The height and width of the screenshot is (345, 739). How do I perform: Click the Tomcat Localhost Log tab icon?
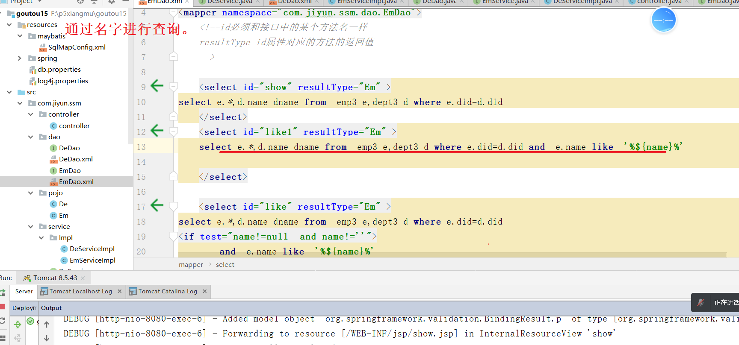(x=44, y=291)
